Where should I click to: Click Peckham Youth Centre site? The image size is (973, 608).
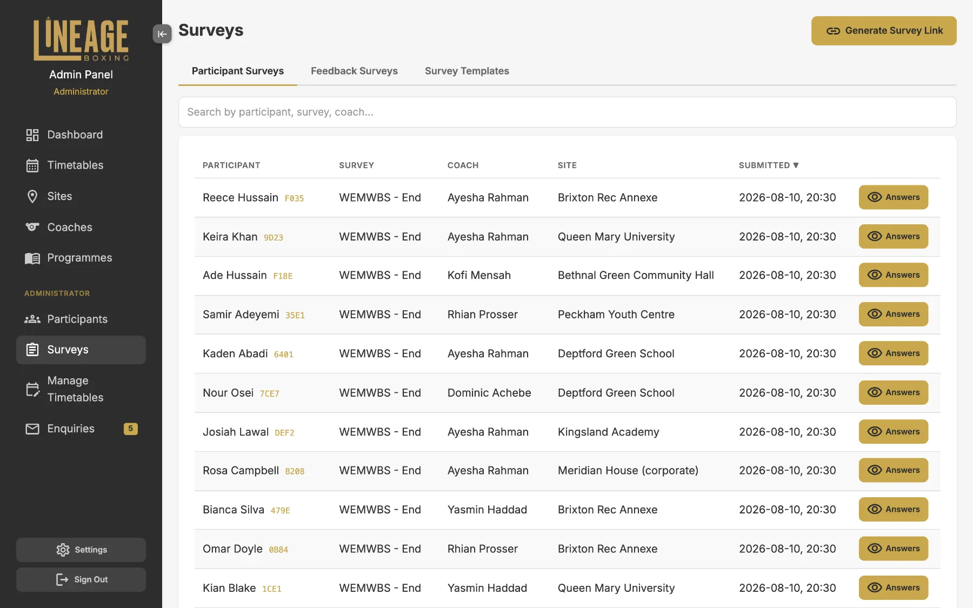coord(616,315)
